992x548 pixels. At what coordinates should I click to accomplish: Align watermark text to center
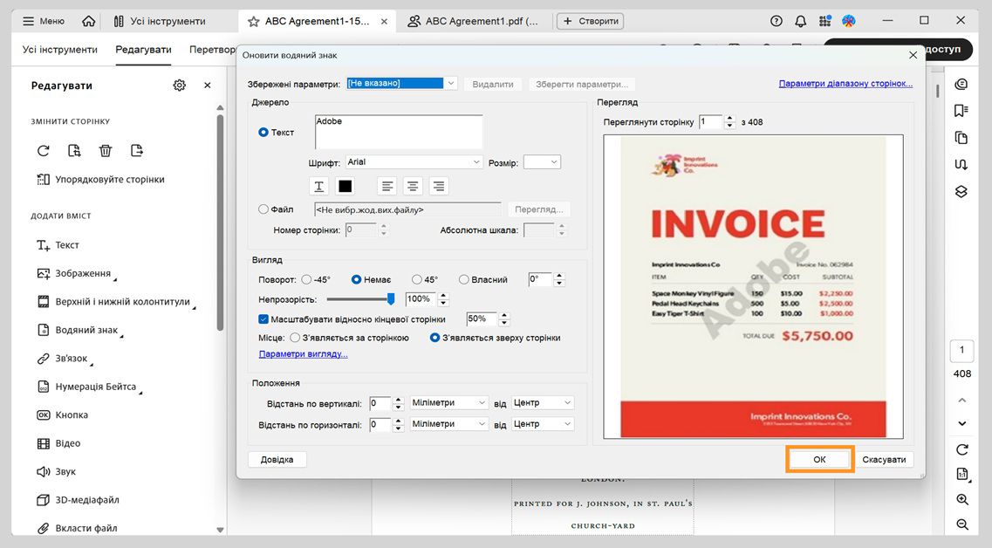[x=413, y=186]
